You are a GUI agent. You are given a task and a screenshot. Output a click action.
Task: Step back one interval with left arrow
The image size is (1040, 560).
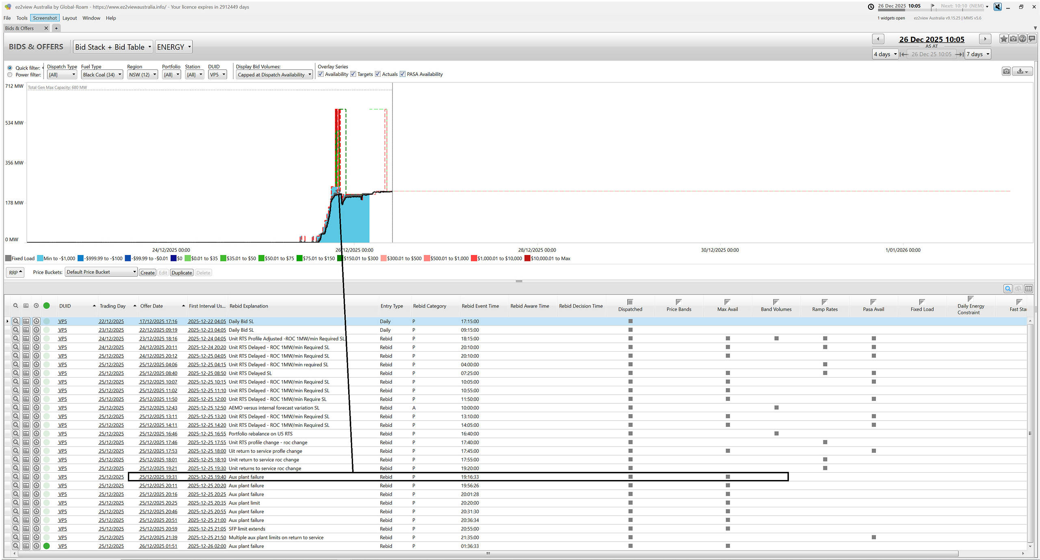tap(878, 39)
